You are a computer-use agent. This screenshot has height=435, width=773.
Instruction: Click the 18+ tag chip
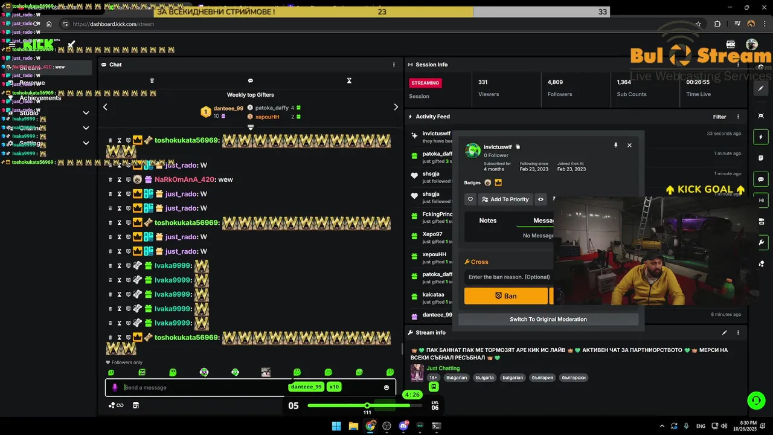click(x=433, y=378)
